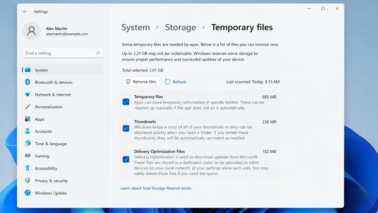Open the Personalization settings page
The height and width of the screenshot is (213, 378).
pyautogui.click(x=49, y=107)
